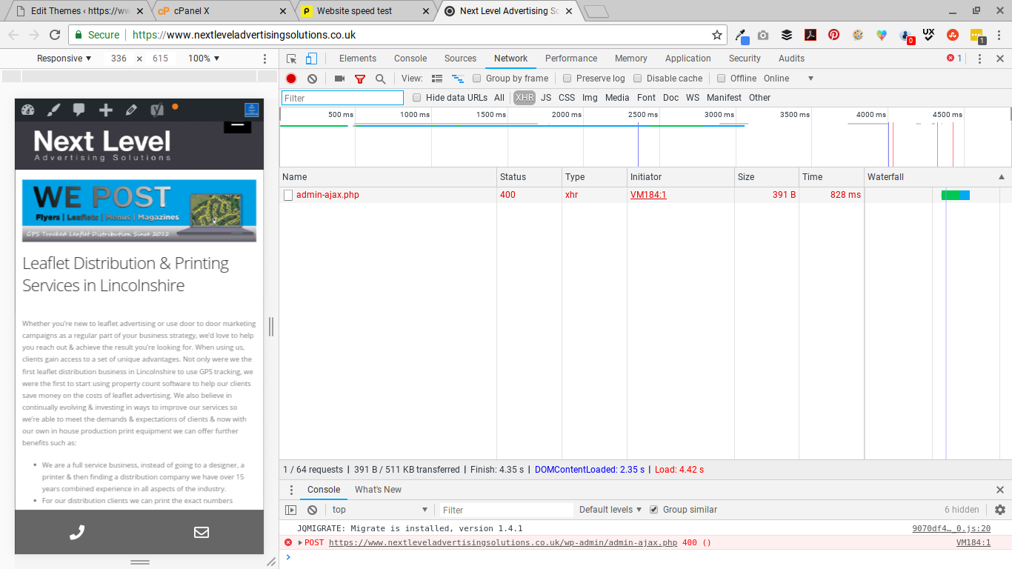Click the hamburger menu on the website
Viewport: 1012px width, 569px height.
pos(238,125)
